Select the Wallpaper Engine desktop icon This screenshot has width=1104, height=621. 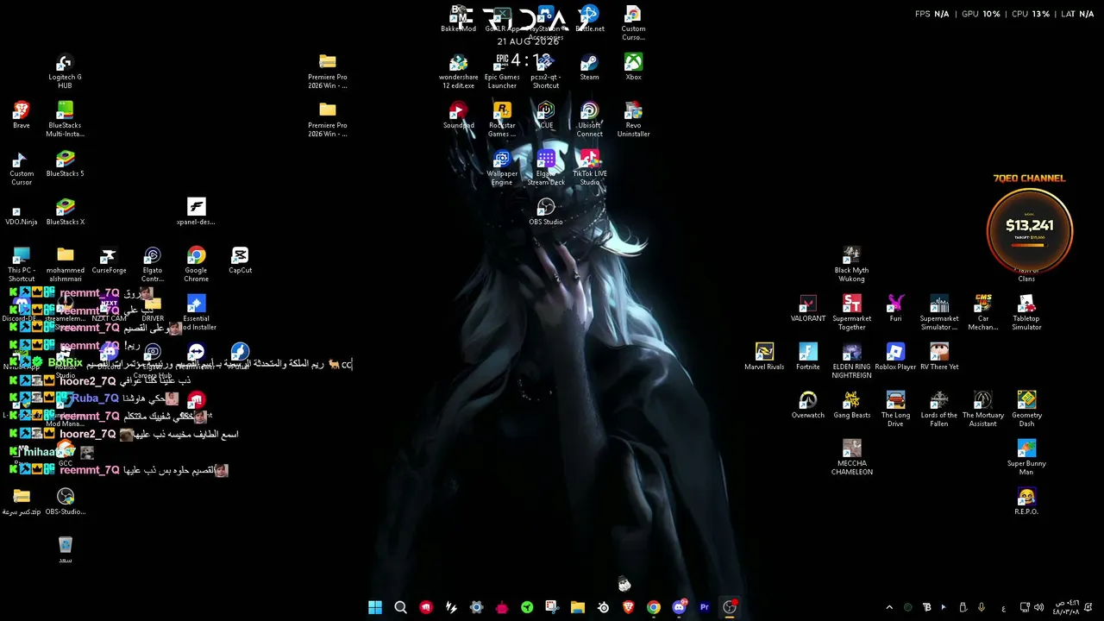(502, 168)
